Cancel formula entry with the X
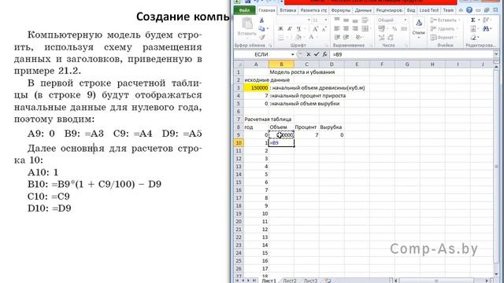This screenshot has width=504, height=283. pos(308,54)
